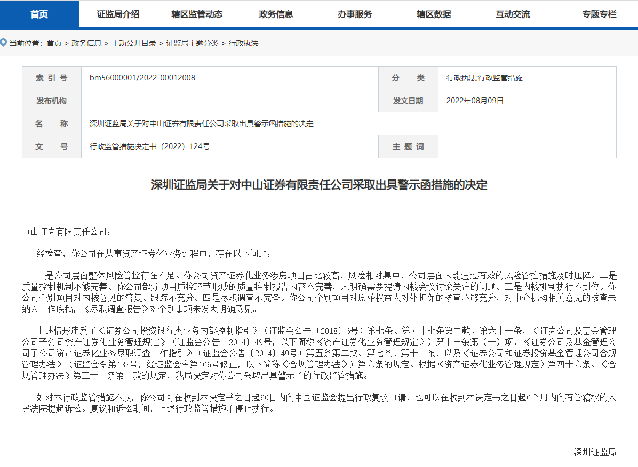This screenshot has height=467, width=638.
Task: Open the 证监局介绍 menu
Action: (118, 14)
